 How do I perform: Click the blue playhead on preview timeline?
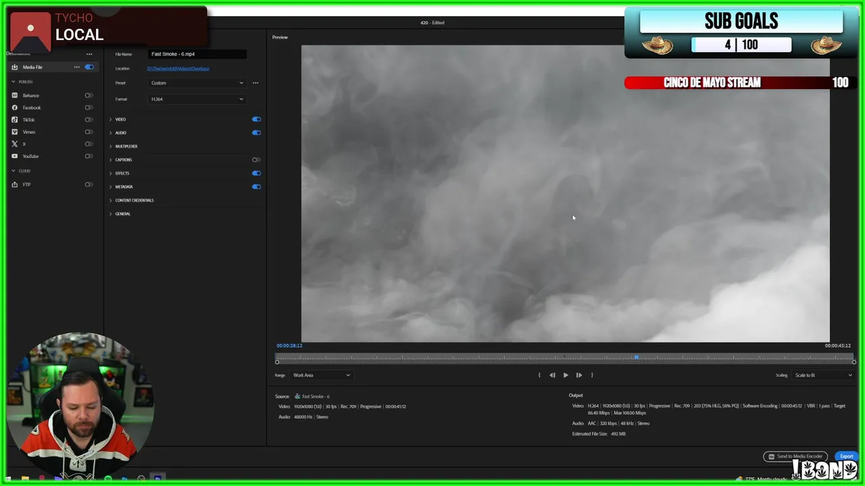(x=636, y=357)
